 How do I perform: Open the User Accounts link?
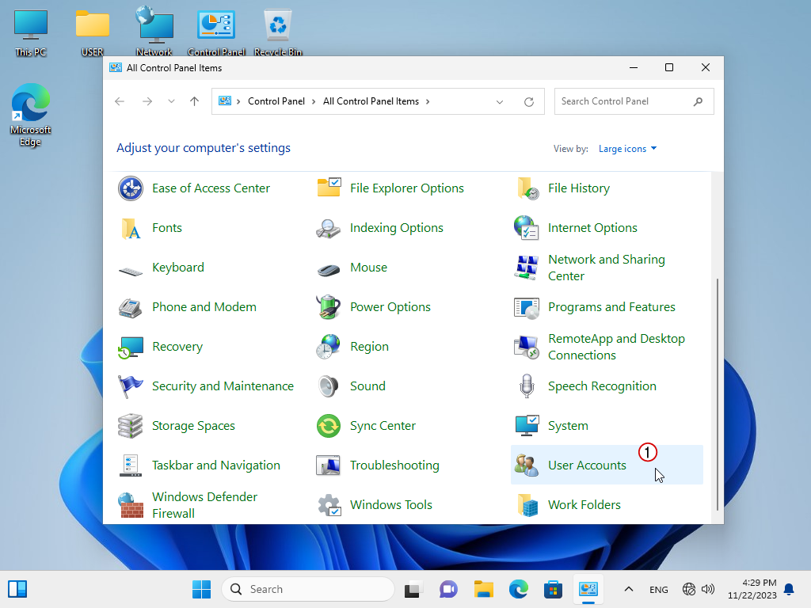(x=587, y=465)
